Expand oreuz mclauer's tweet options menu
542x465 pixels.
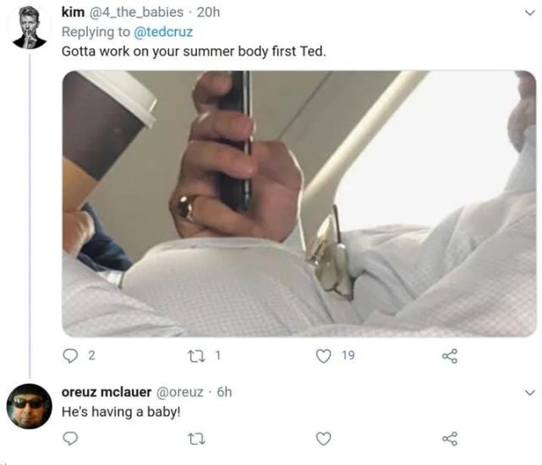point(530,392)
